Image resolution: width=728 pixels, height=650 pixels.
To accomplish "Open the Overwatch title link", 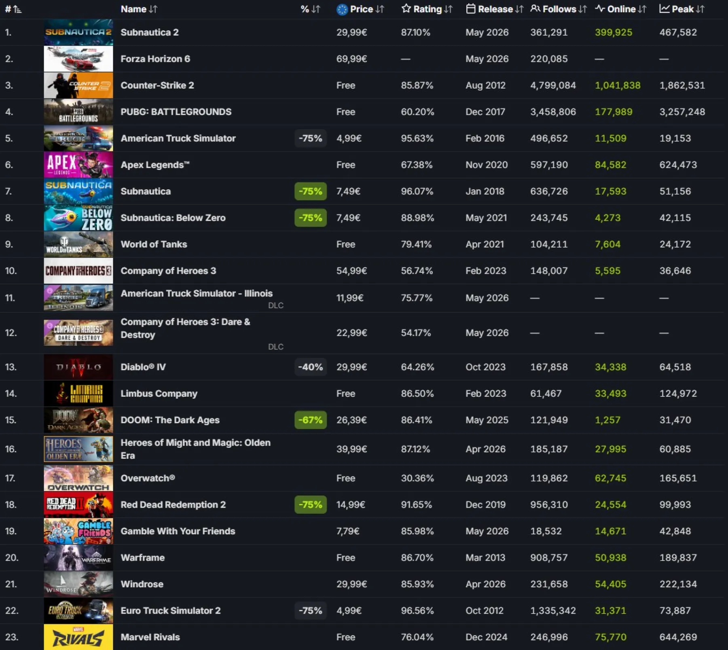I will [148, 478].
